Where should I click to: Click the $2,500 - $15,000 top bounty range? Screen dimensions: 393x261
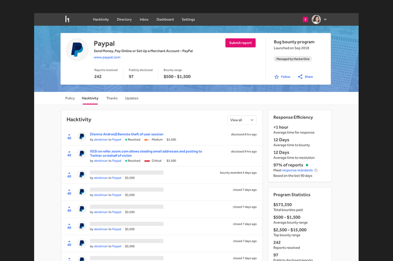click(290, 229)
